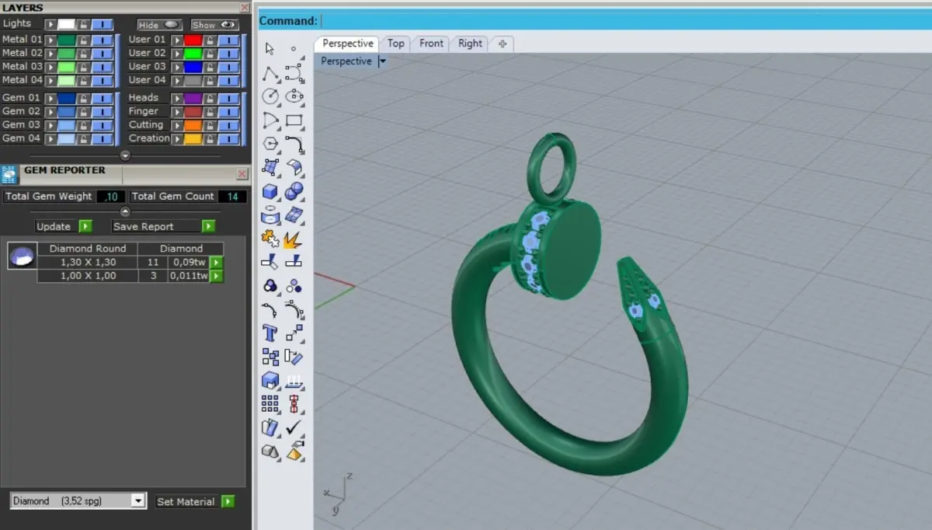Screen dimensions: 932x530
Task: Click the gem icon beside Gem Reporter title
Action: pos(9,174)
